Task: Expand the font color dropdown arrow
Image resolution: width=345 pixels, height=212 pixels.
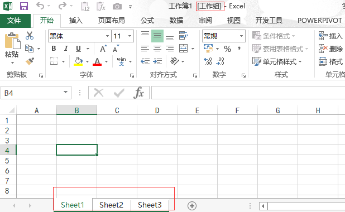Action: point(106,61)
